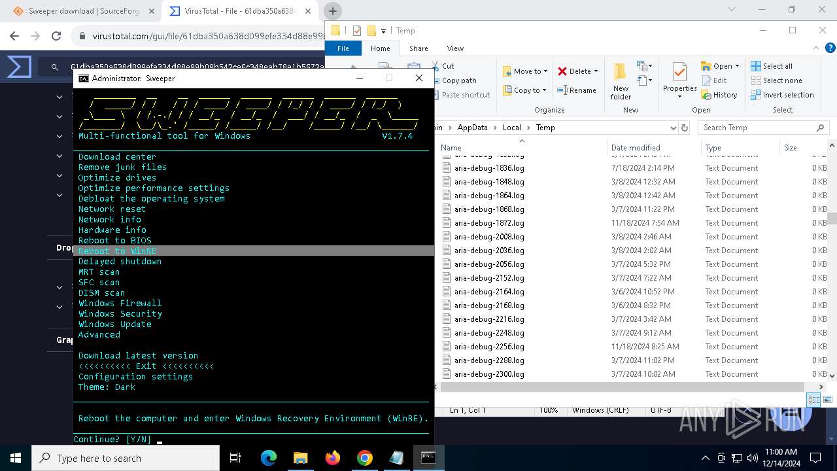The width and height of the screenshot is (837, 471).
Task: Collapse the Explorer ribbon with the chevron
Action: coord(815,48)
